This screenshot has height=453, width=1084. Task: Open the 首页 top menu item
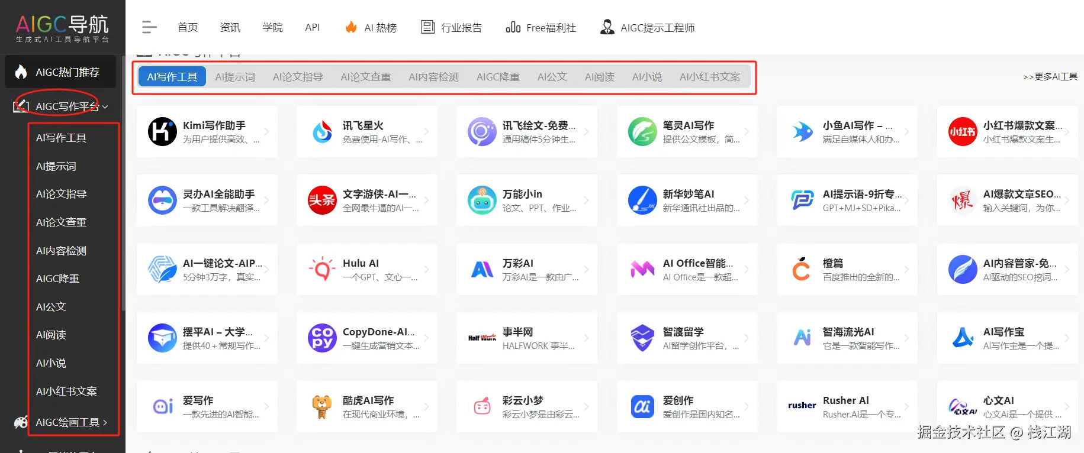tap(188, 27)
